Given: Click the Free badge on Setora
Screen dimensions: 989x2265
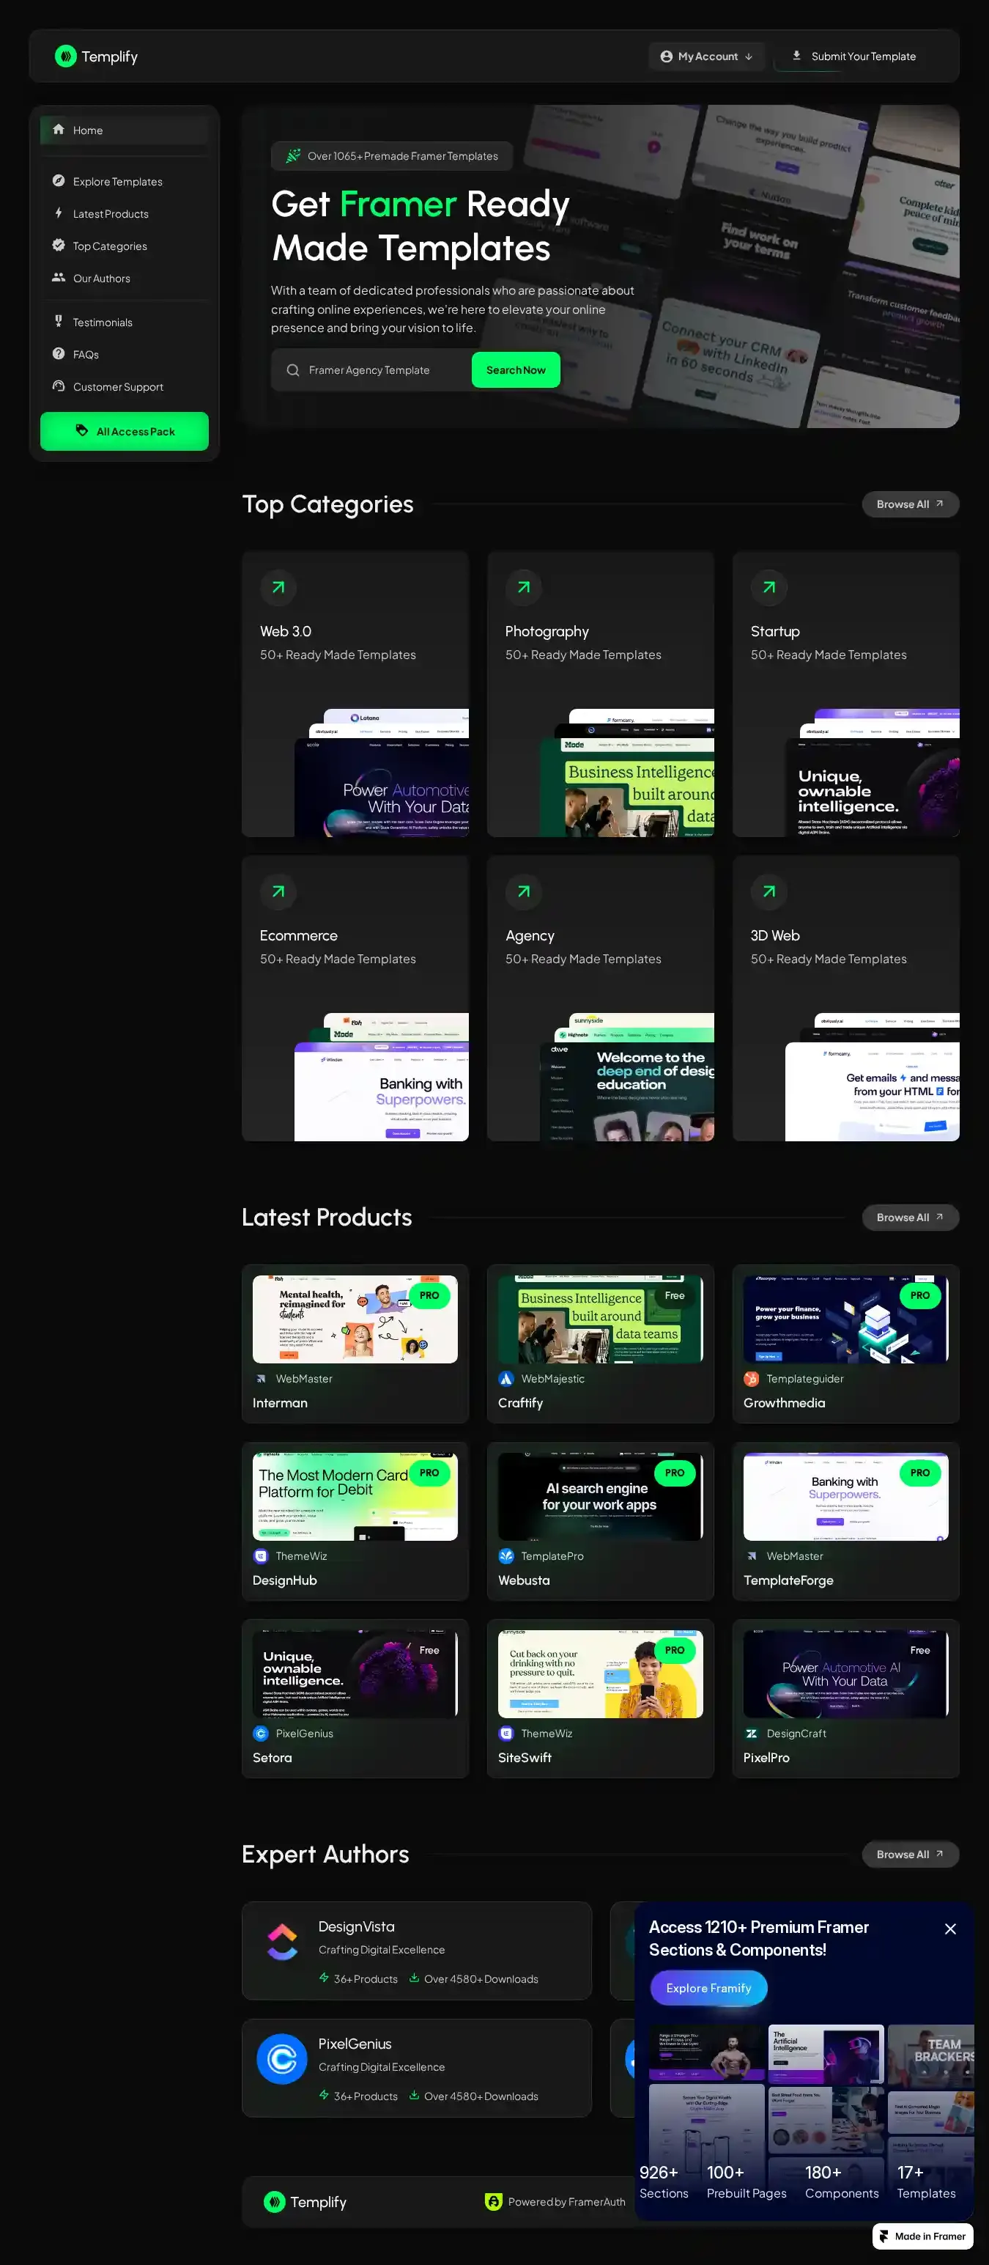Looking at the screenshot, I should pos(429,1651).
